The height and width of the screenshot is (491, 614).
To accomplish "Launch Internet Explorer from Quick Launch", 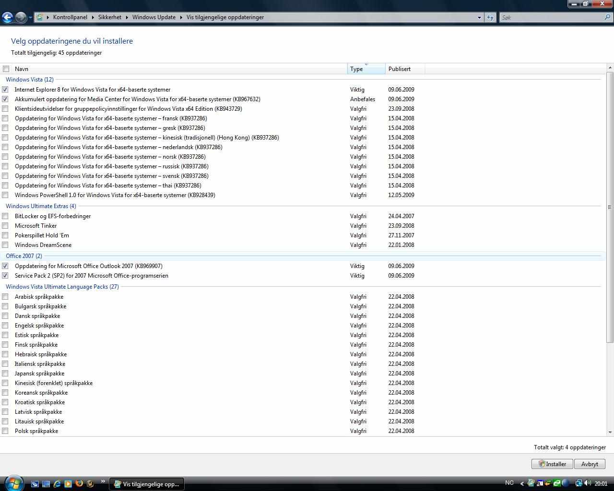I will pyautogui.click(x=57, y=484).
